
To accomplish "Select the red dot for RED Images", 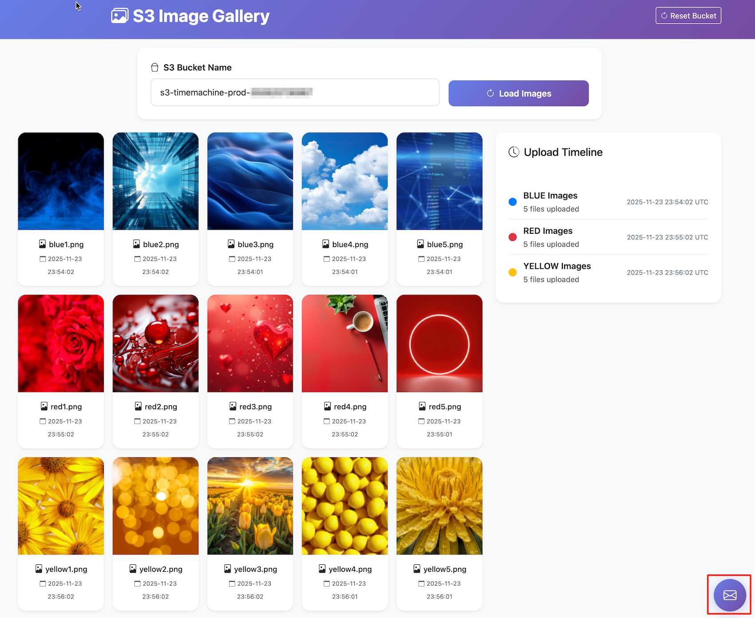I will pos(512,237).
